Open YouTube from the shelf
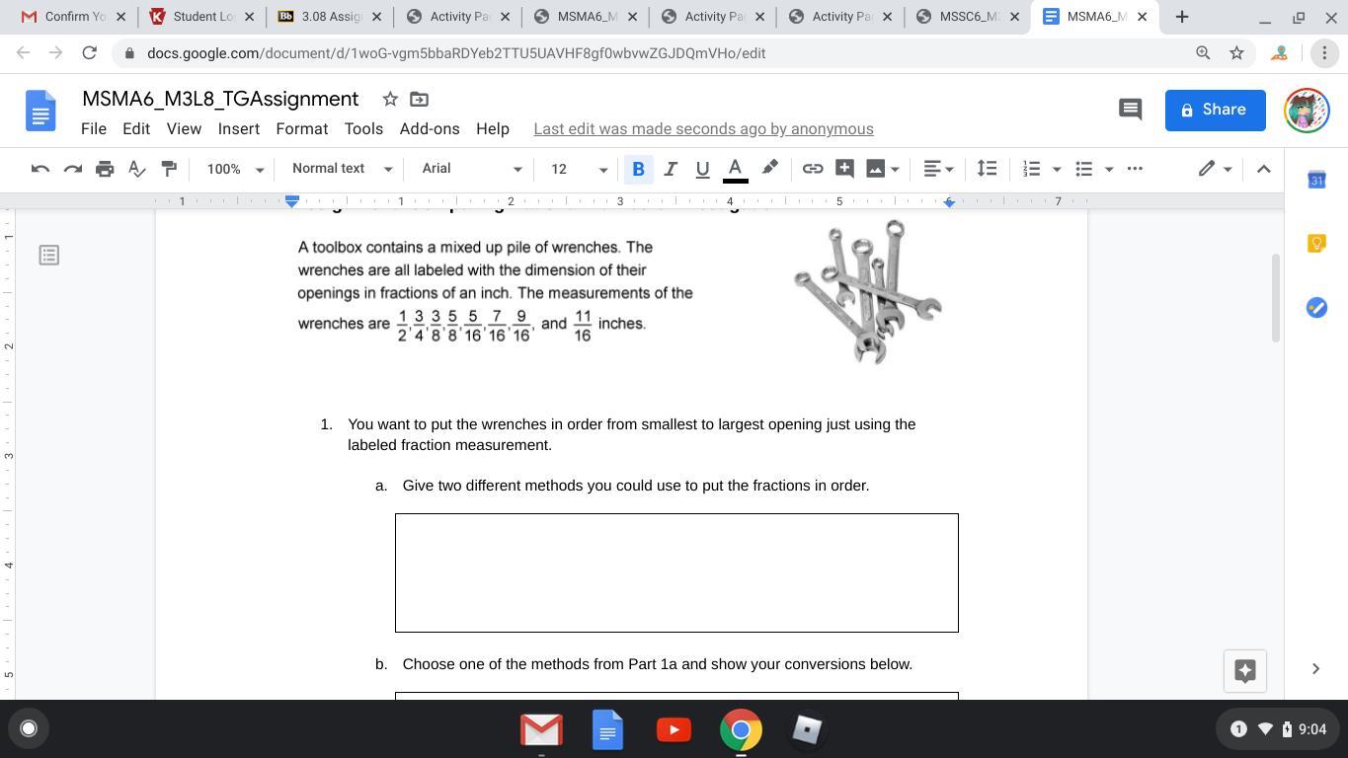Image resolution: width=1348 pixels, height=758 pixels. [x=674, y=730]
